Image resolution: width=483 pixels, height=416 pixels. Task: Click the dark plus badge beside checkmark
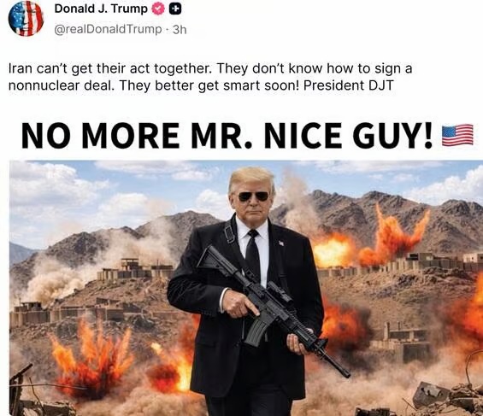click(175, 9)
